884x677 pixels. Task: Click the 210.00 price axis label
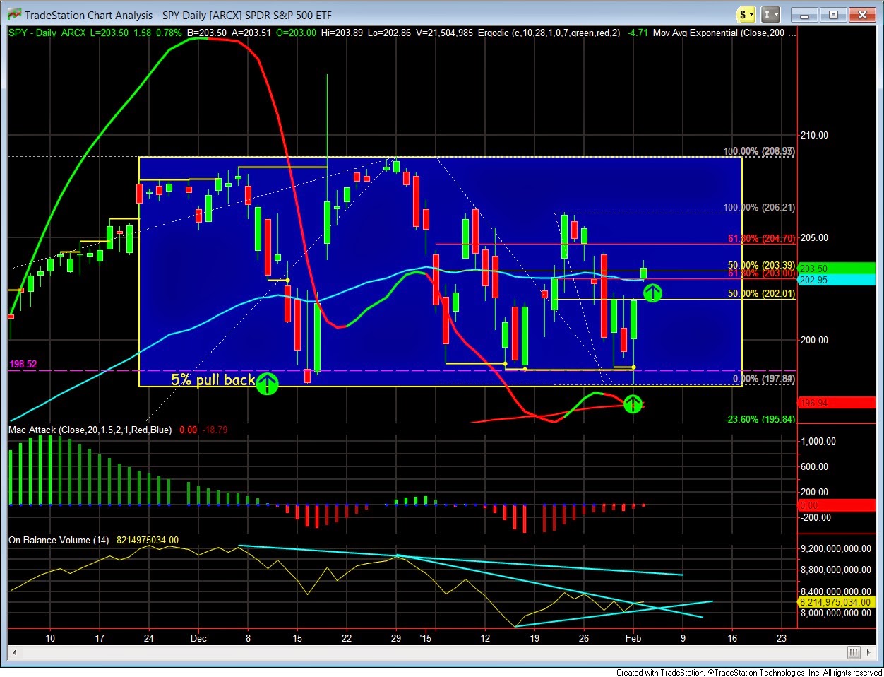[x=814, y=135]
